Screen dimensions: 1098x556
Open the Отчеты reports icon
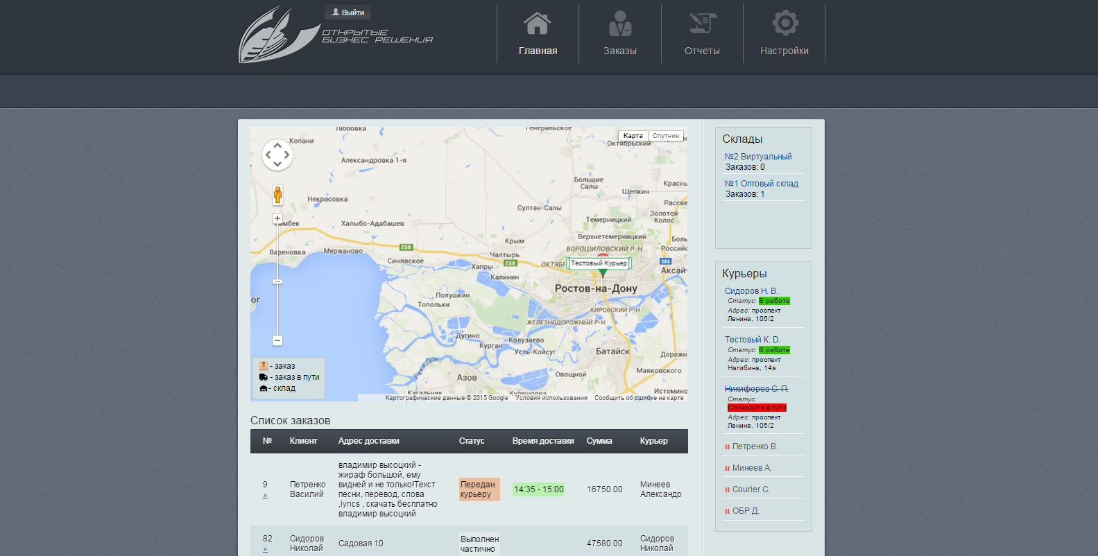(702, 24)
